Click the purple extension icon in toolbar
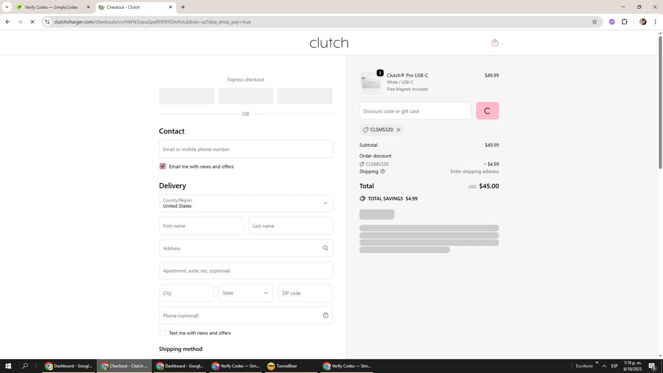This screenshot has width=663, height=373. [612, 22]
